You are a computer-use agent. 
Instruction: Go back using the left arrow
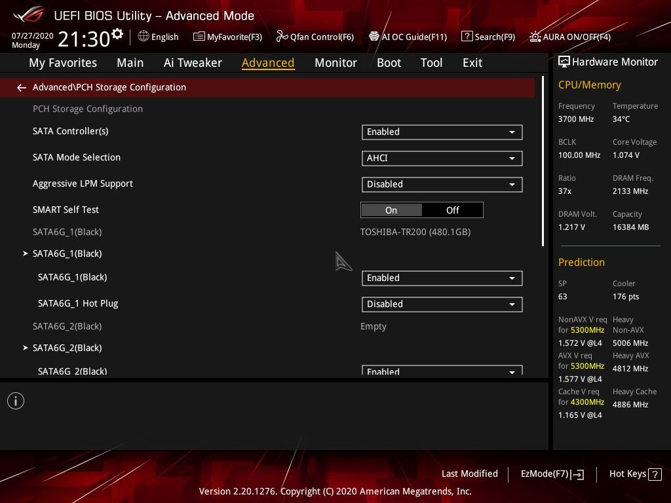click(x=22, y=88)
